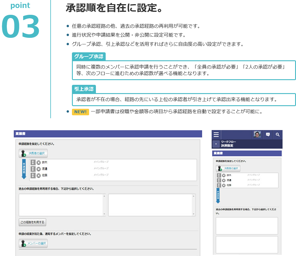The image size is (296, 256).
Task: Open the chat message bubble icon
Action: click(x=268, y=135)
